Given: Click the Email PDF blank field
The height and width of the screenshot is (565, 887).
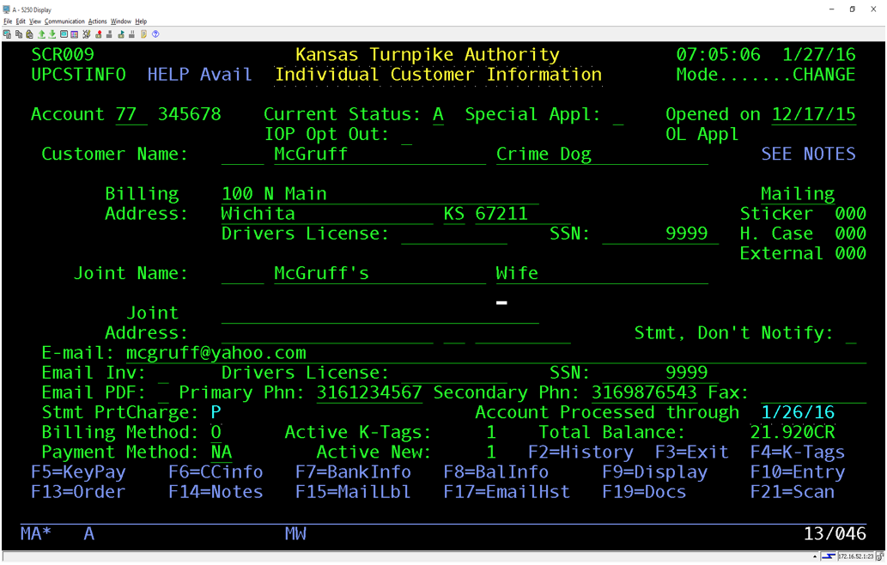Looking at the screenshot, I should 163,392.
